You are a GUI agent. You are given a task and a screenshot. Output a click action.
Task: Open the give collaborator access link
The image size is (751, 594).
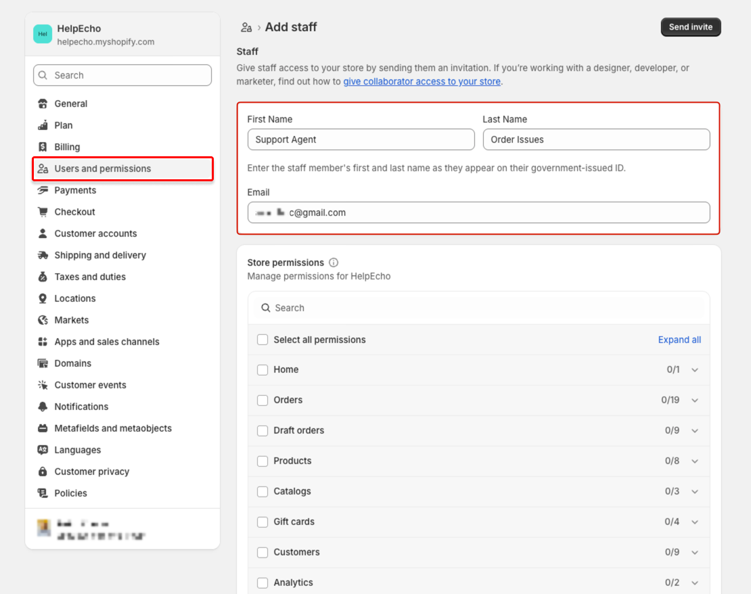[422, 81]
